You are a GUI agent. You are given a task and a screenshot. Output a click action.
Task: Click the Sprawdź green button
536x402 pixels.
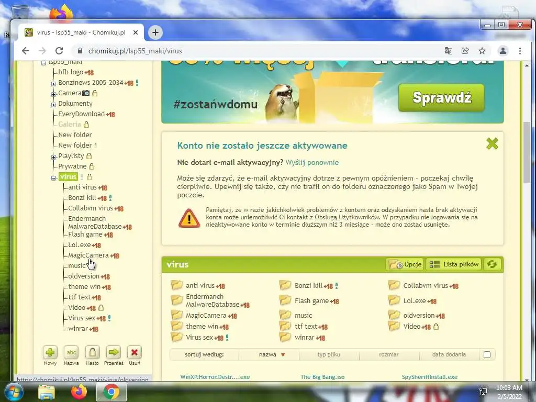click(441, 98)
